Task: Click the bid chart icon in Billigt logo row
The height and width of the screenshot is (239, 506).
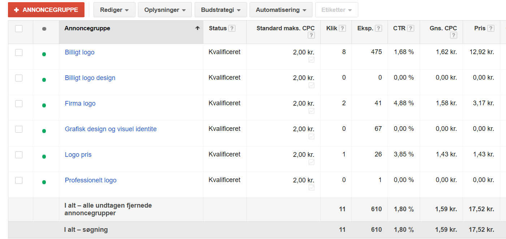Action: pos(311,60)
